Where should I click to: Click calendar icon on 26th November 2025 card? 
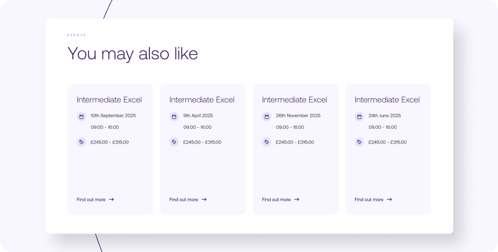pos(267,117)
